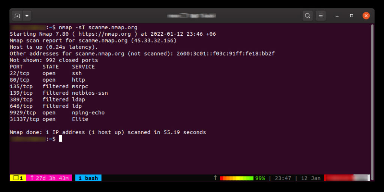Click the blurred window title text

tap(192, 16)
